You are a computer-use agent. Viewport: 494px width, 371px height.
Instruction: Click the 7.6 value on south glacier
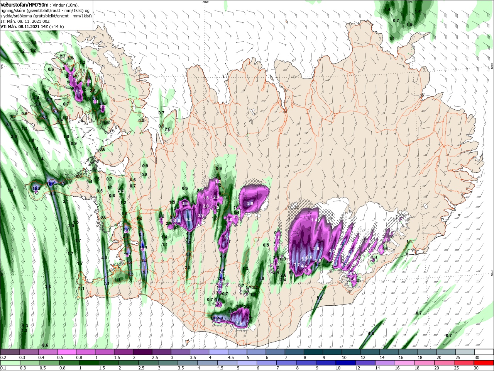(239, 323)
